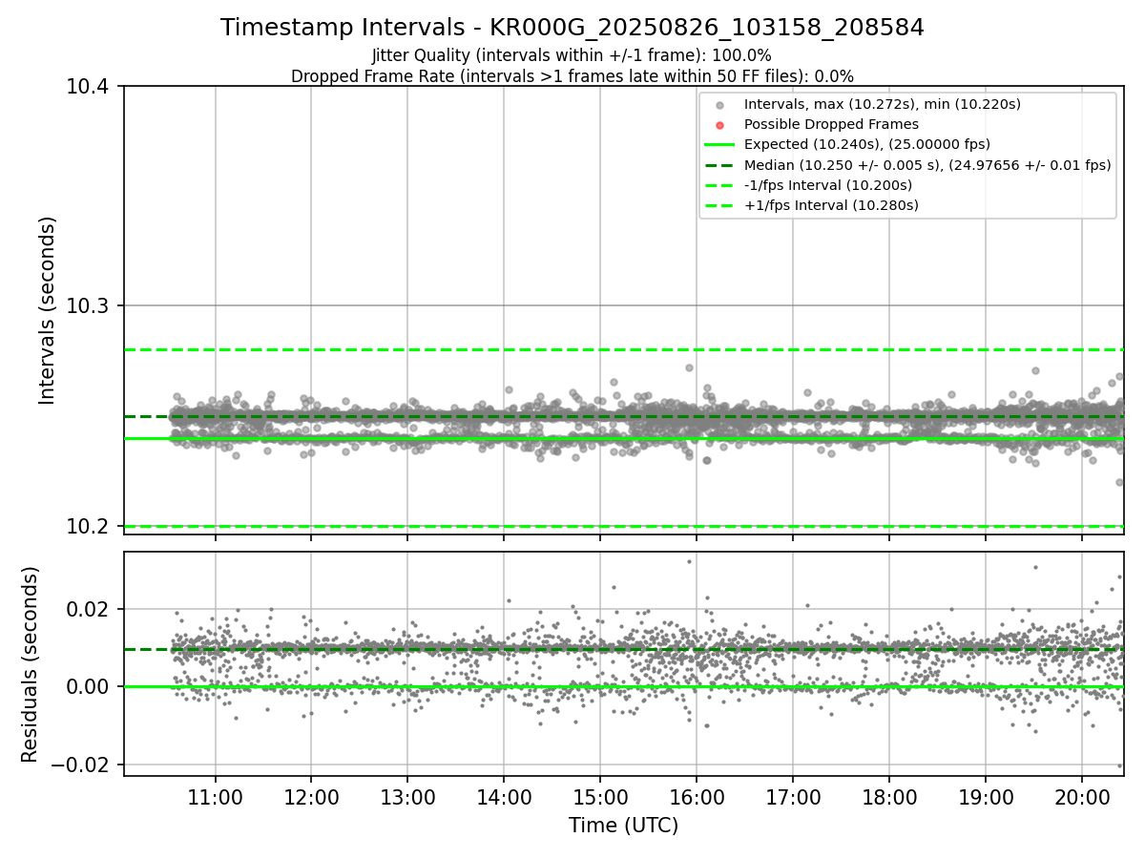Click the 'Intervals (seconds)' y-axis label

[x=48, y=310]
